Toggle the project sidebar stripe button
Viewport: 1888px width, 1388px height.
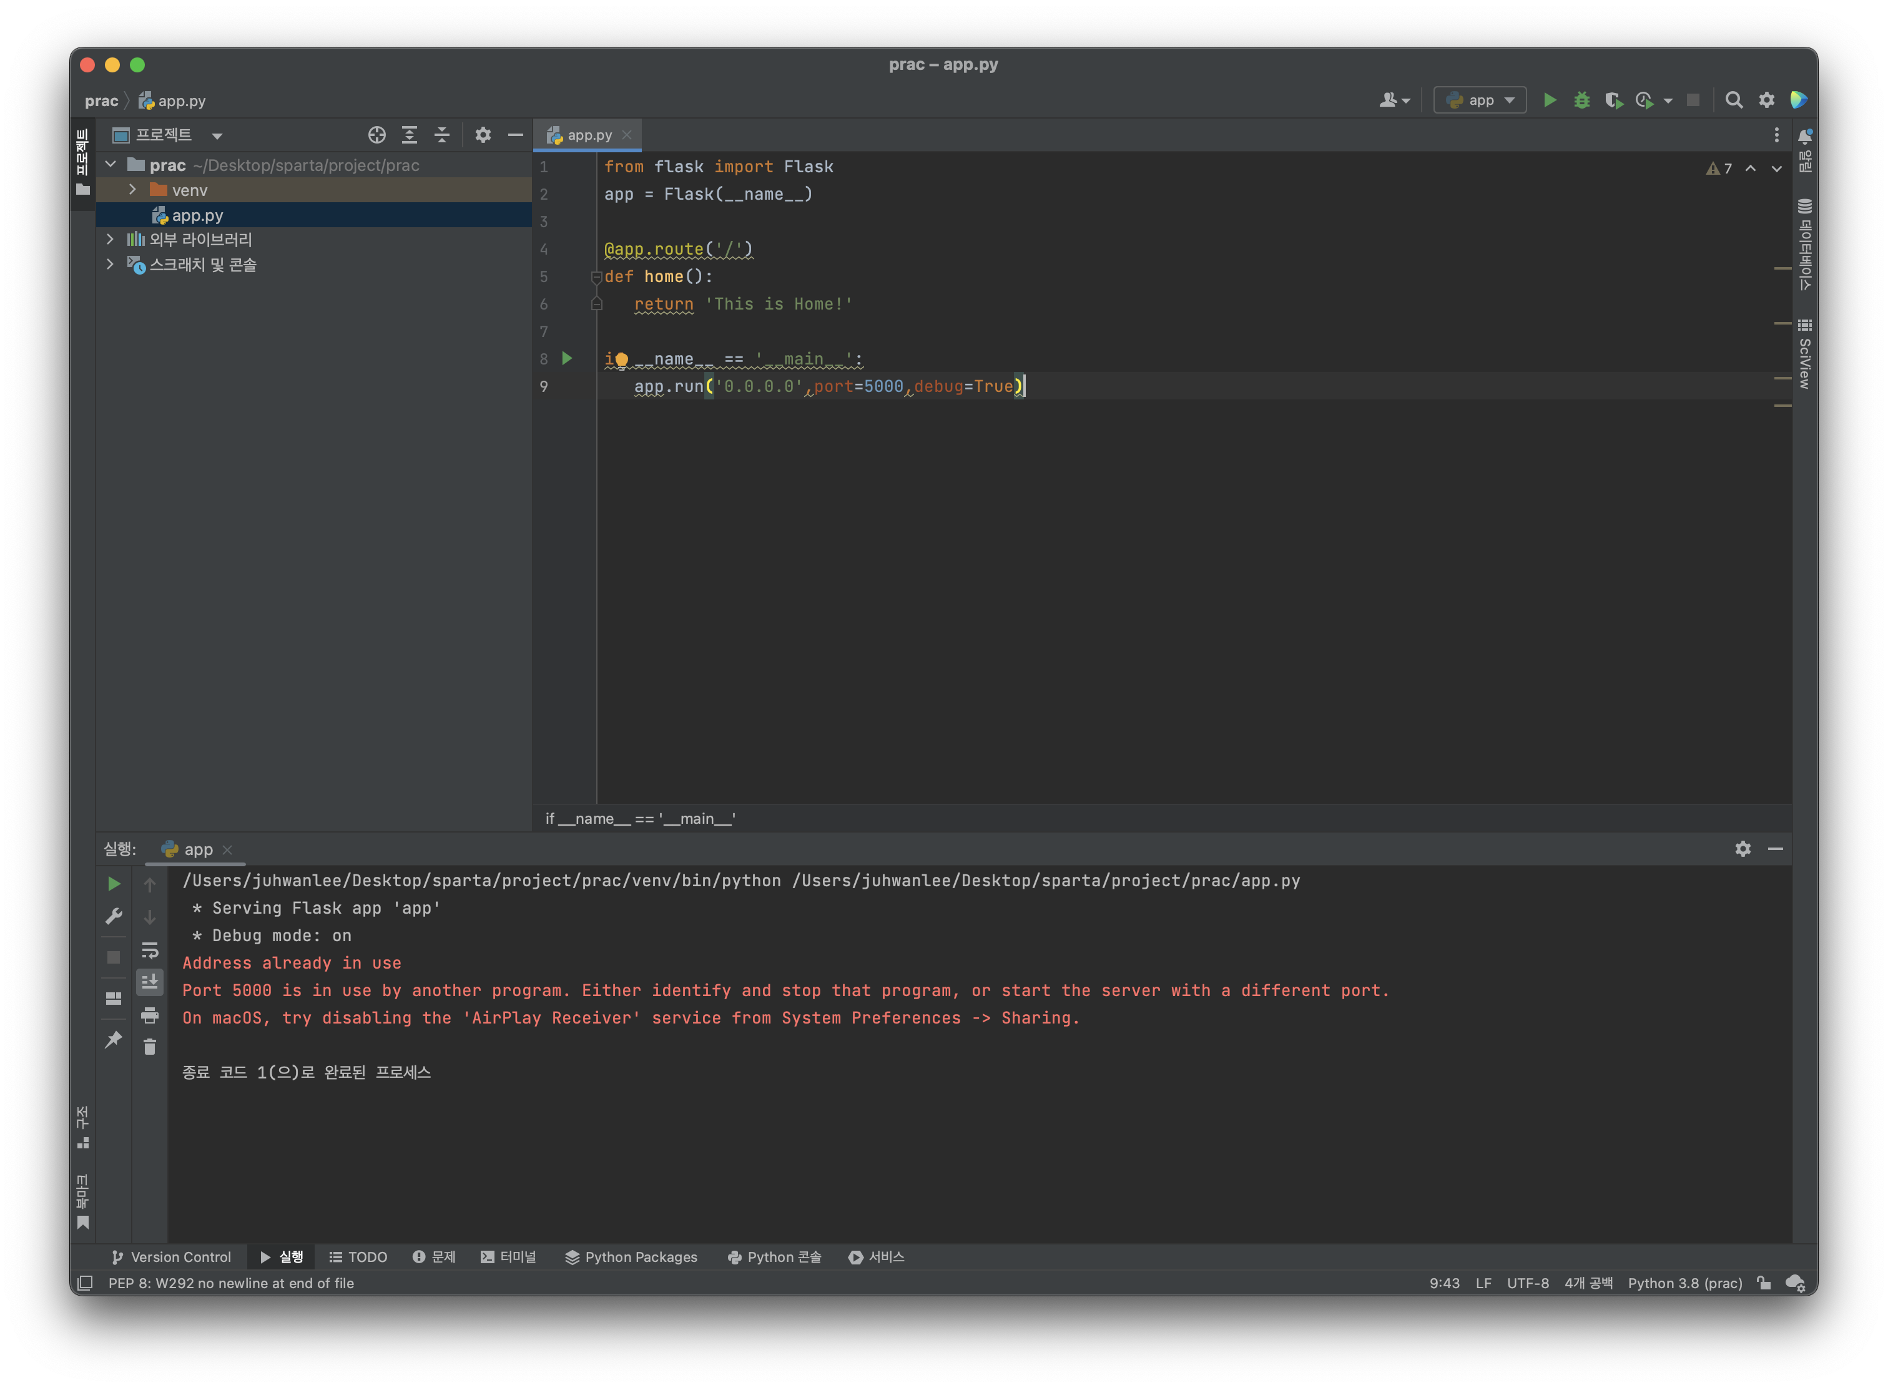(x=82, y=163)
